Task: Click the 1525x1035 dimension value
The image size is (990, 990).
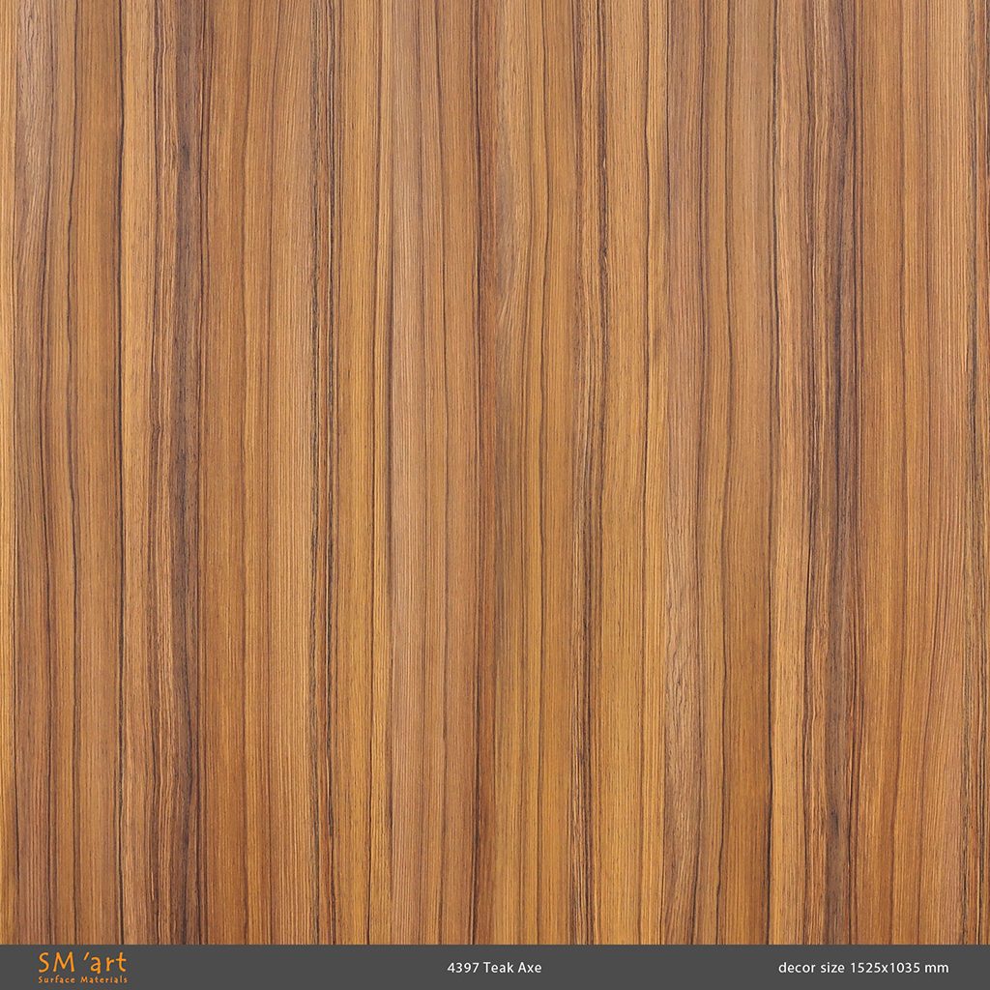Action: pyautogui.click(x=887, y=968)
